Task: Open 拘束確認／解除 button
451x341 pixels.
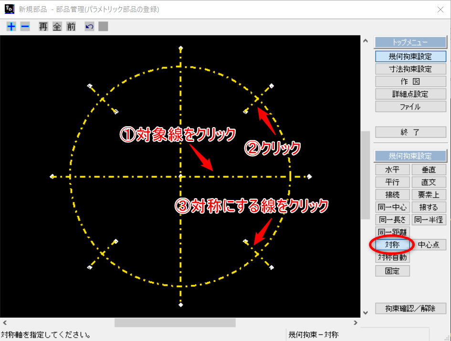Action: coord(410,308)
